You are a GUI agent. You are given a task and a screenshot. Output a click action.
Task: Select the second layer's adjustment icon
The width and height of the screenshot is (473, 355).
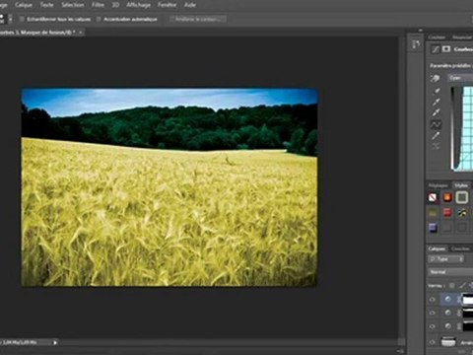click(x=447, y=313)
